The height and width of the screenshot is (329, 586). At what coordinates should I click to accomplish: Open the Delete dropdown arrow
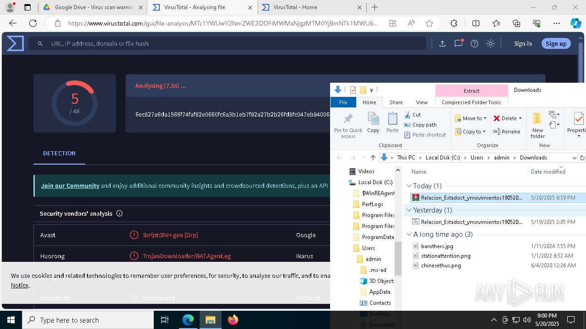(x=520, y=118)
